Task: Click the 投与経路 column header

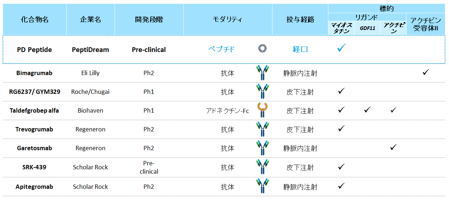Action: [300, 19]
